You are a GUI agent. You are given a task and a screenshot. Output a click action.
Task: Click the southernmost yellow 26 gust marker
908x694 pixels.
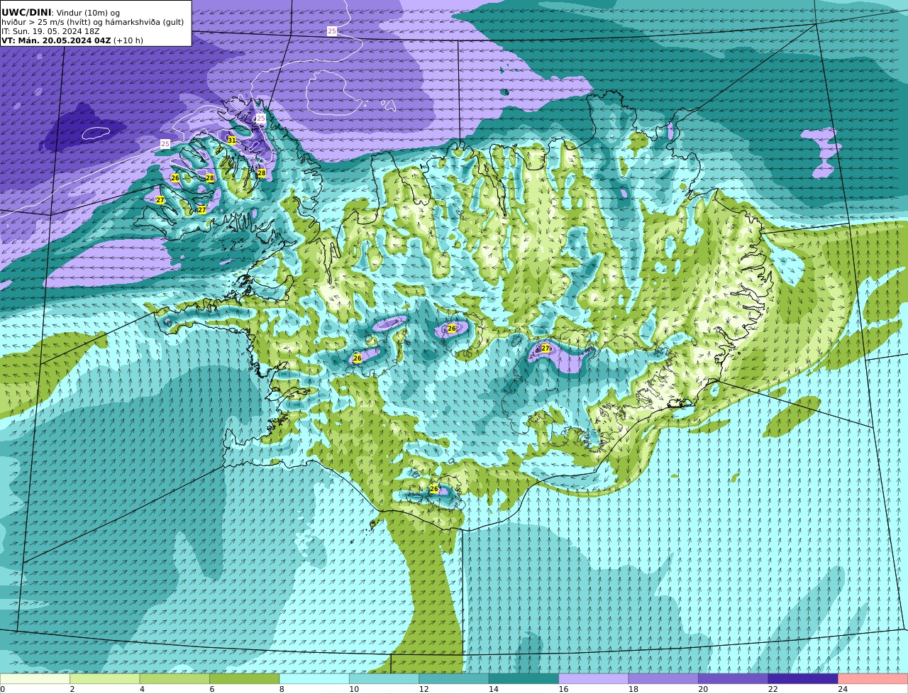(x=434, y=489)
